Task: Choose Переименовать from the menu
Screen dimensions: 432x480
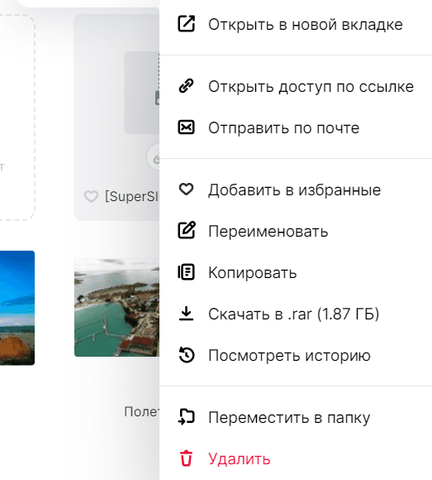Action: tap(296, 231)
